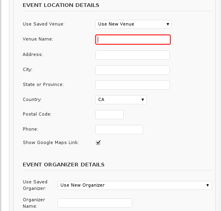The width and height of the screenshot is (221, 211).
Task: Click the Postal Code label
Action: point(37,114)
